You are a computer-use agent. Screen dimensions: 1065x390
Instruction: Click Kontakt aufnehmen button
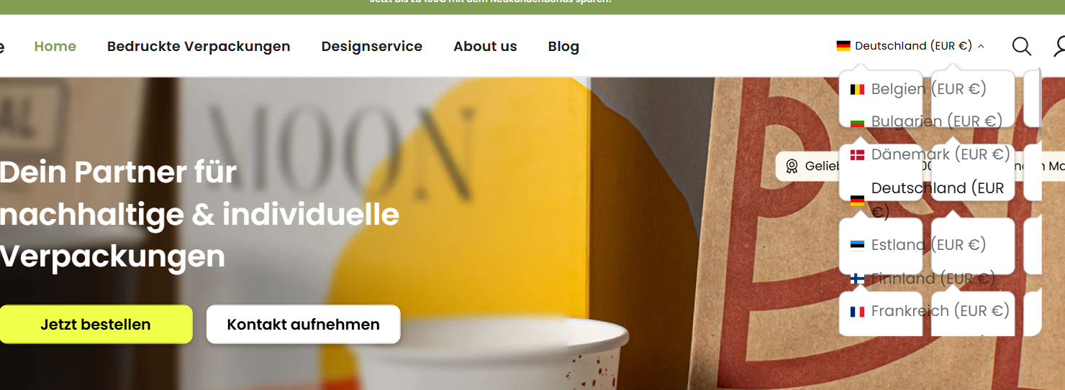(x=304, y=325)
